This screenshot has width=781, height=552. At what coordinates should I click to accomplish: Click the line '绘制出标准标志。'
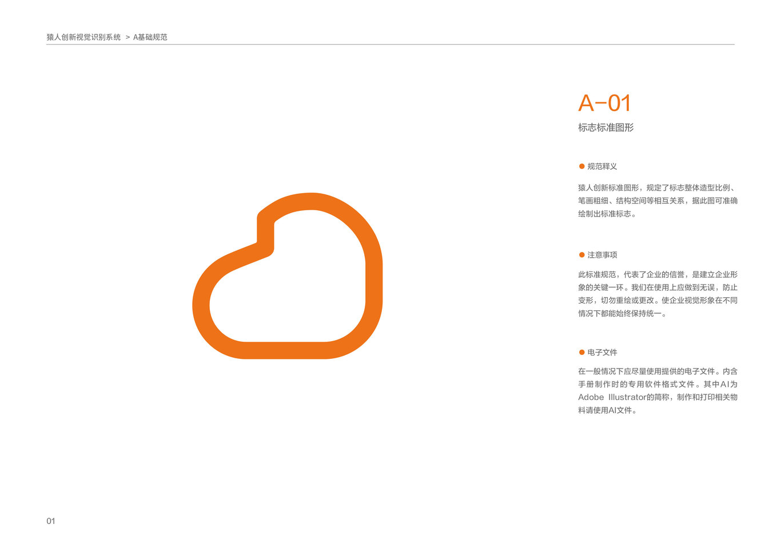point(607,214)
